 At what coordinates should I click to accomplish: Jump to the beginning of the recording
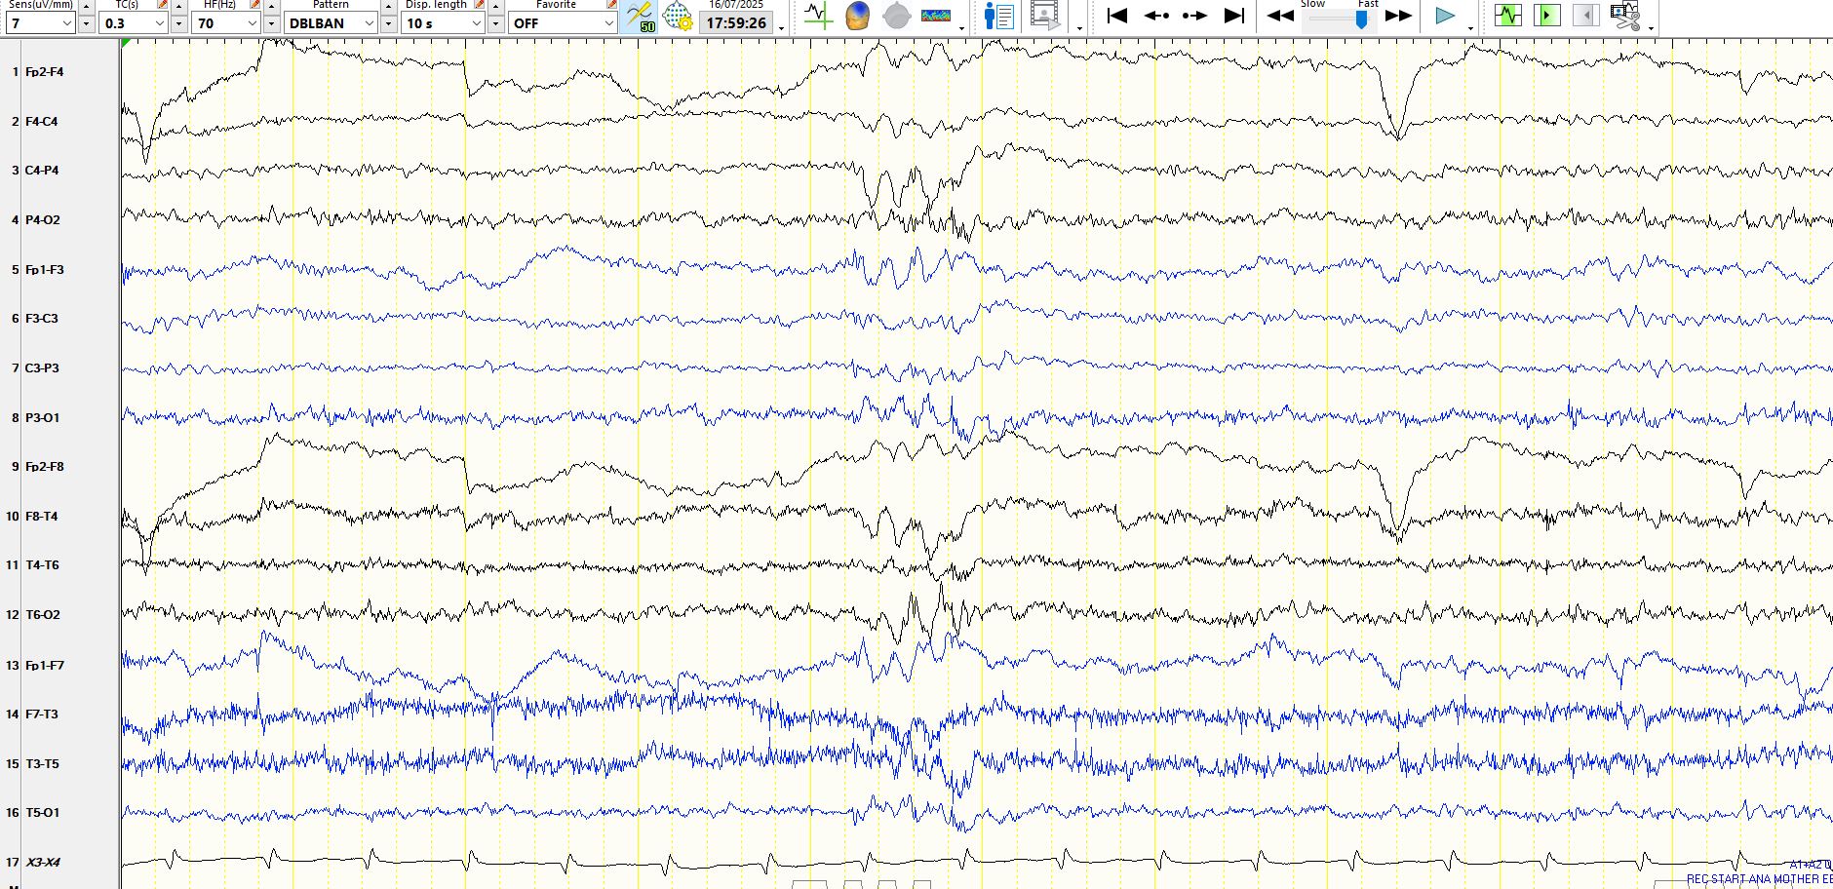coord(1117,16)
